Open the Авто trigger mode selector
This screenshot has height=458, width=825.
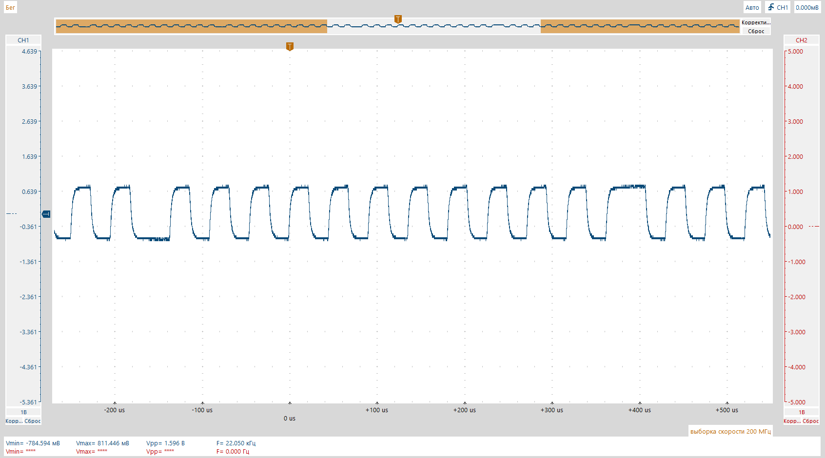pos(752,7)
